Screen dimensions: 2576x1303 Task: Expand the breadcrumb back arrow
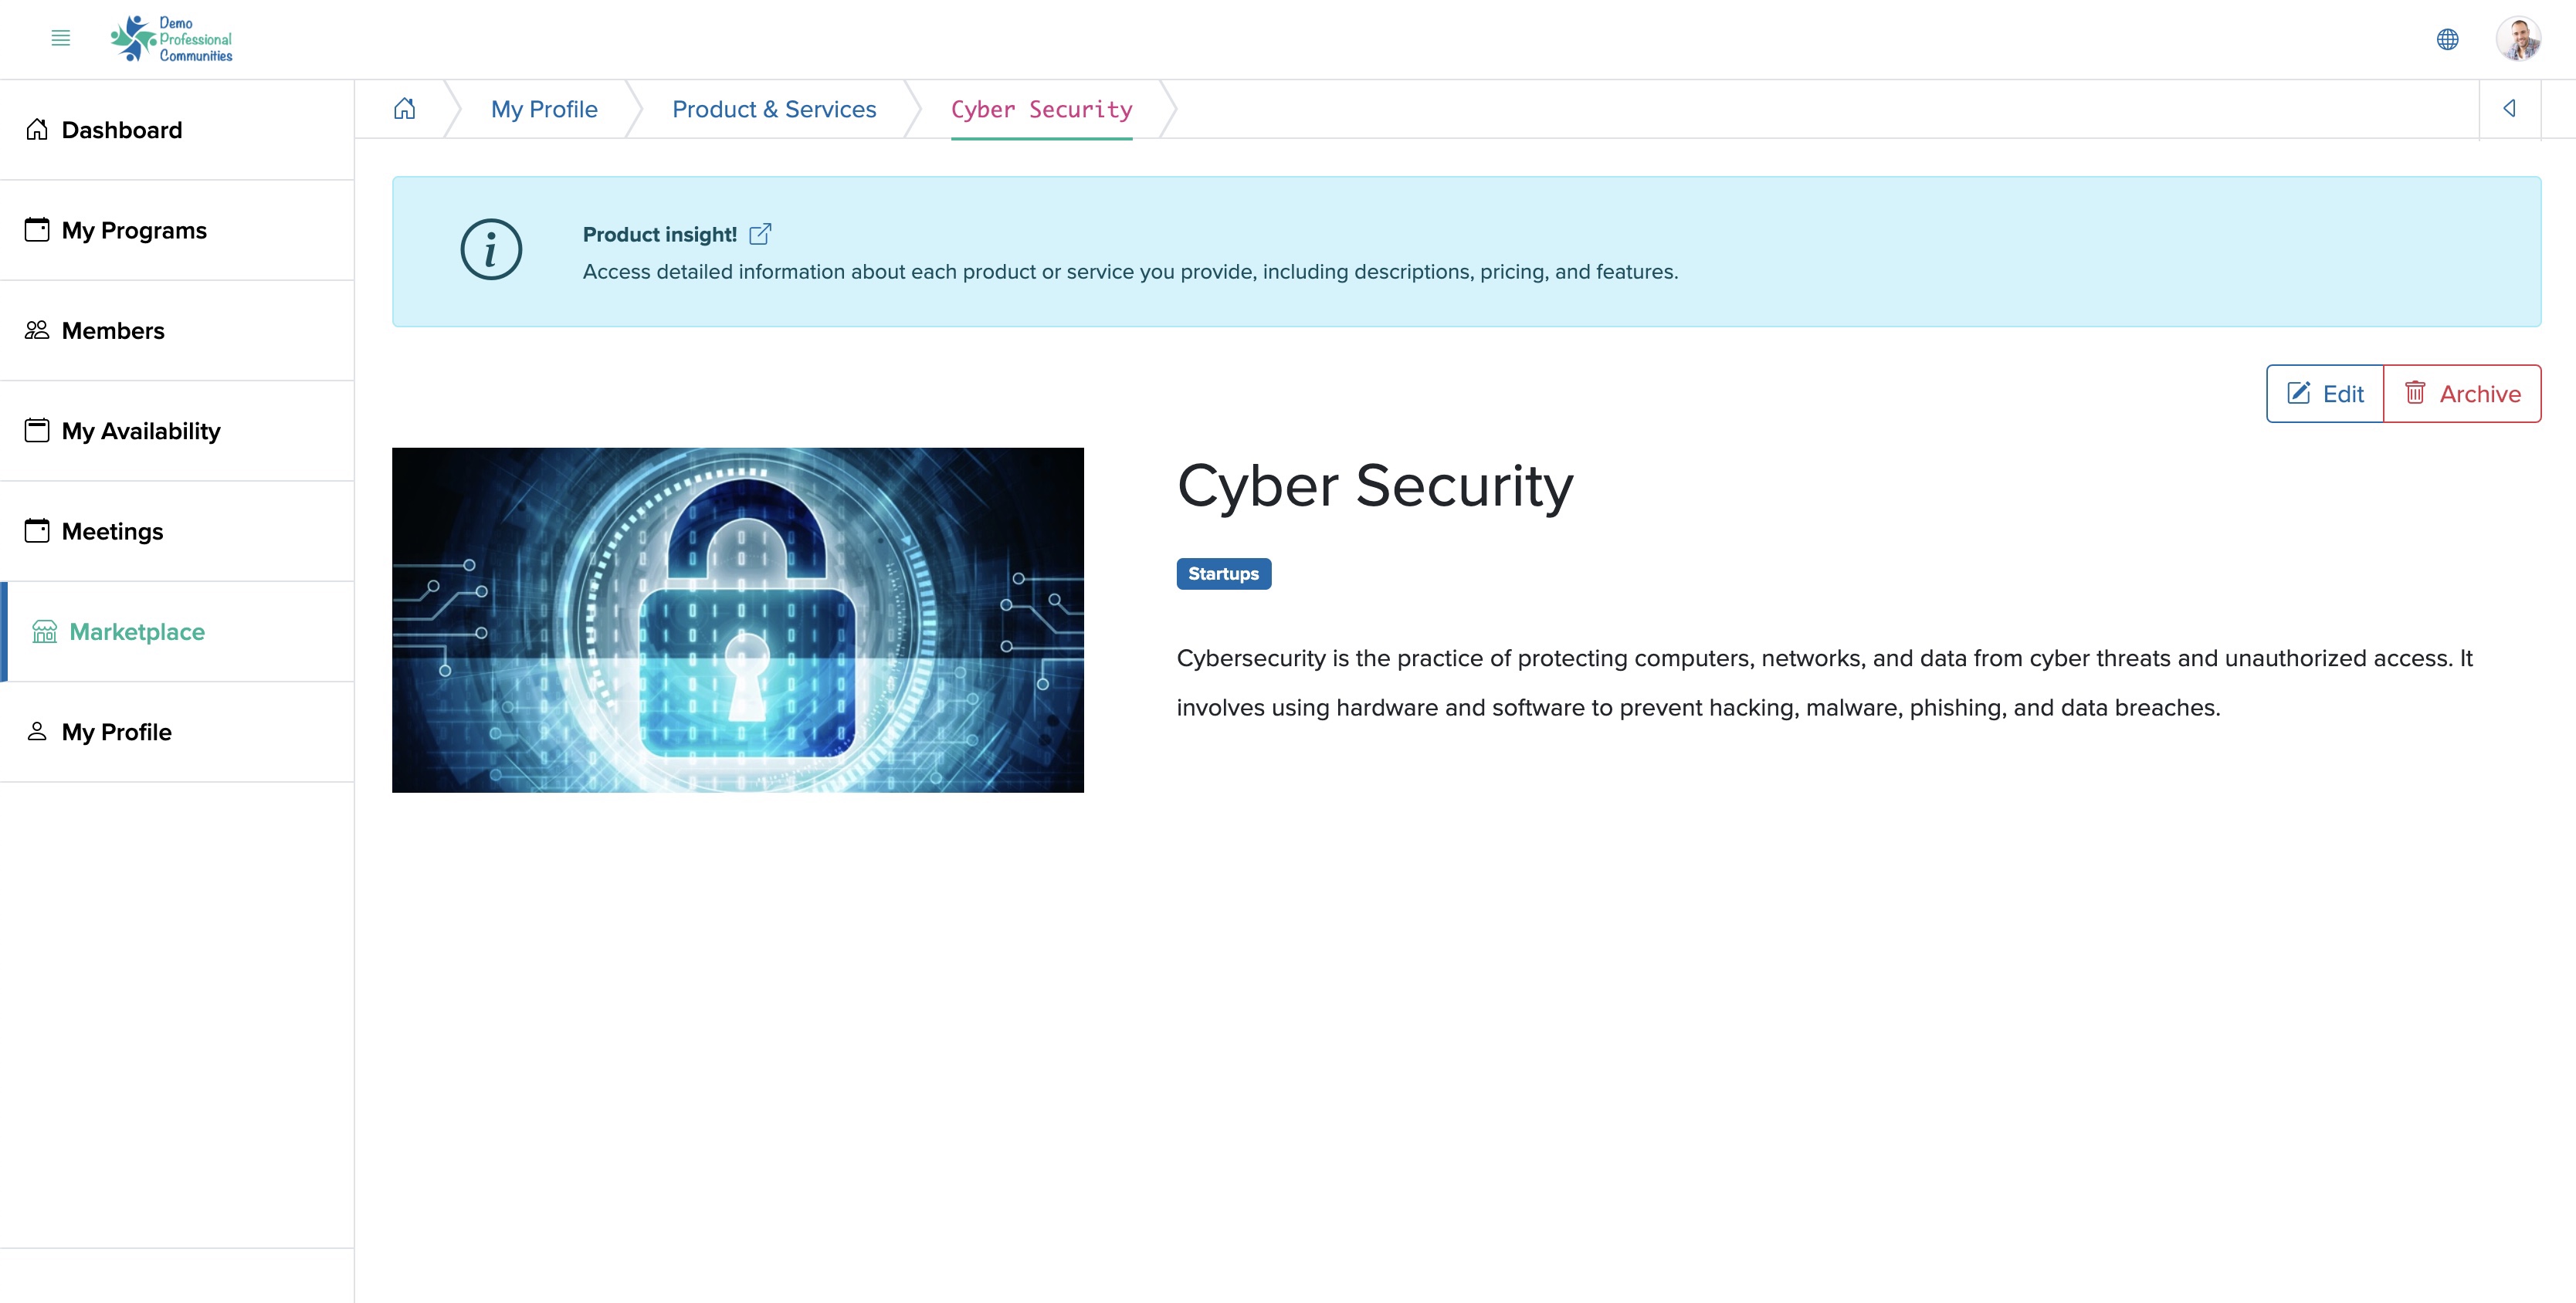(2511, 108)
